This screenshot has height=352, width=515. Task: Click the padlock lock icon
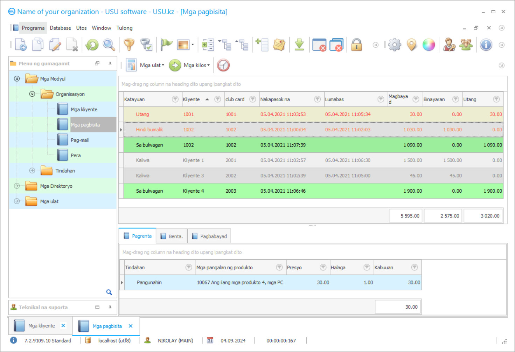coord(356,45)
